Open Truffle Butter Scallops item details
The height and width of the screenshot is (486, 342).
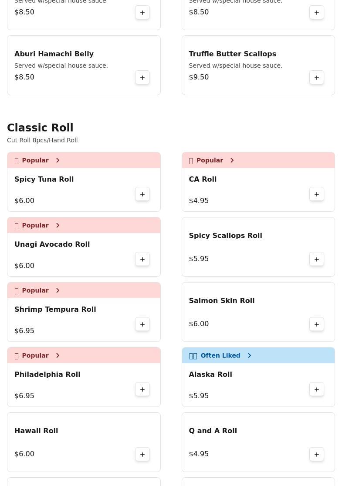click(232, 54)
